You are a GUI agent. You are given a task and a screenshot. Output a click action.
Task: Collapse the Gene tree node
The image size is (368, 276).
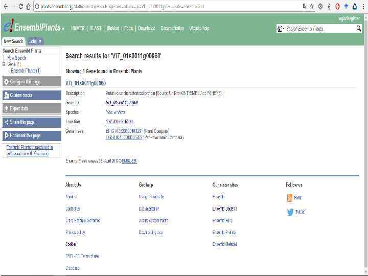4,64
